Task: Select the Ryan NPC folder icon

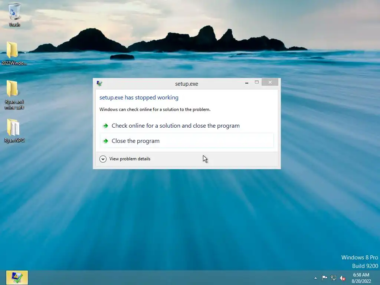Action: click(14, 131)
